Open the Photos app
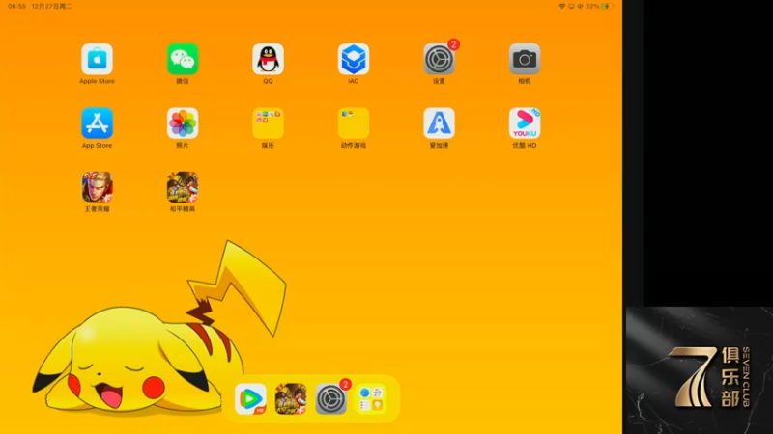 coord(183,123)
